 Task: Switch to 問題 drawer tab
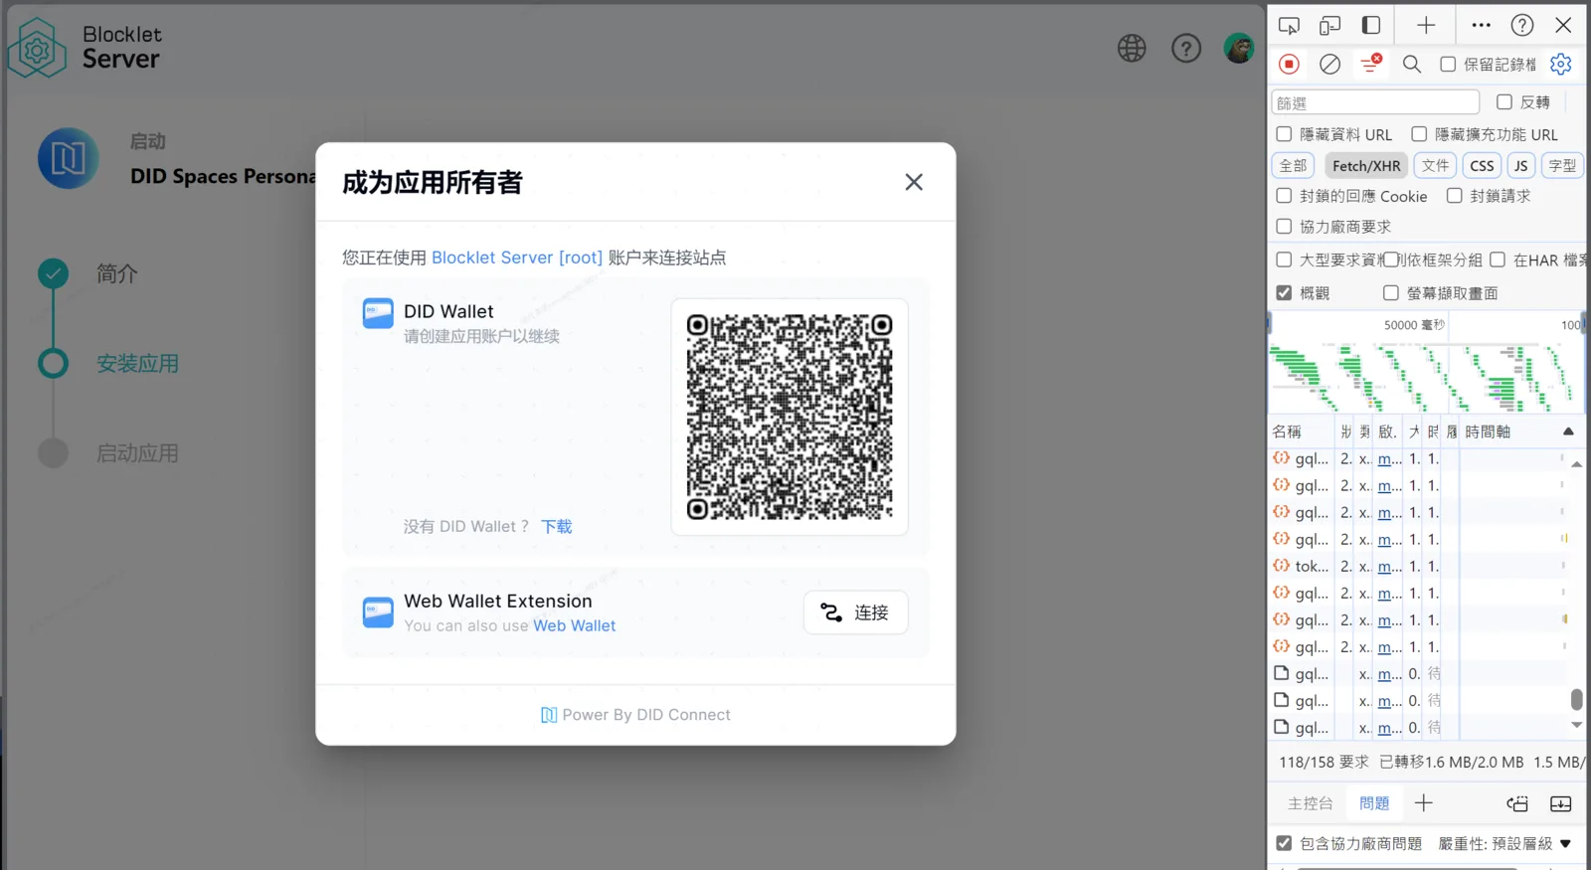tap(1374, 803)
